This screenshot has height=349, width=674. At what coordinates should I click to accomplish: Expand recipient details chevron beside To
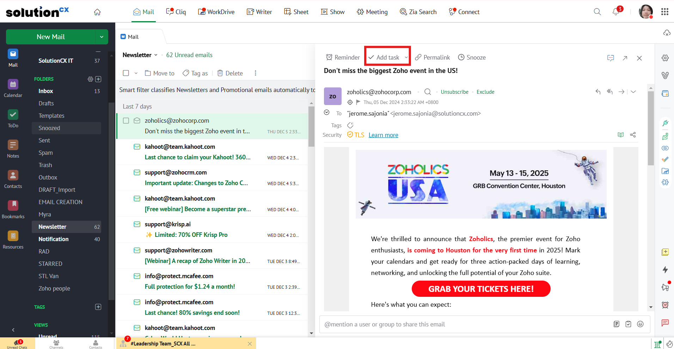pos(327,112)
